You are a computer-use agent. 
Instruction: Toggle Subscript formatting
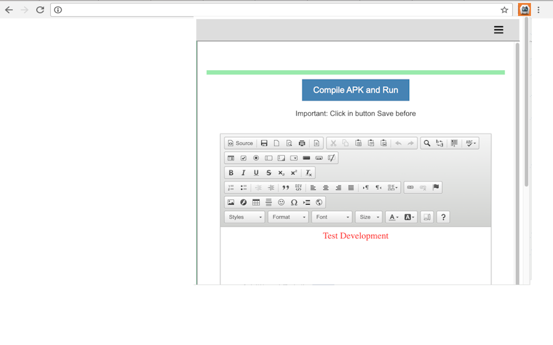coord(281,173)
